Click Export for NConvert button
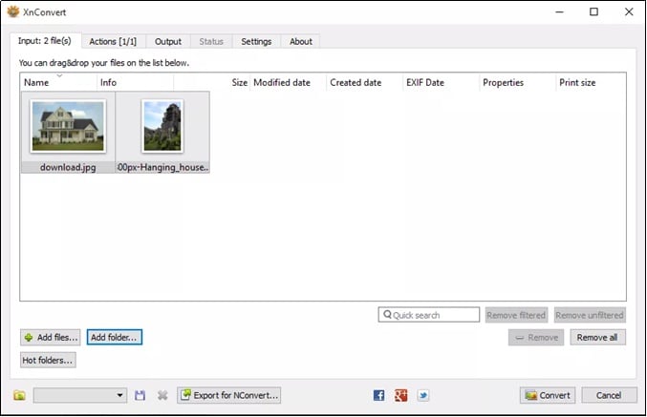647x417 pixels. coord(228,395)
